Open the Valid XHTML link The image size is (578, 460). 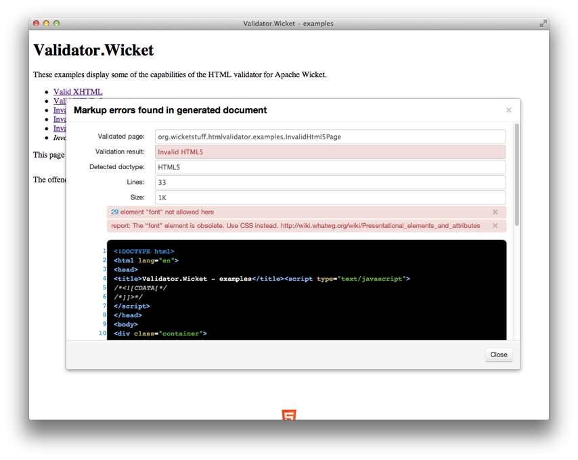click(x=78, y=92)
